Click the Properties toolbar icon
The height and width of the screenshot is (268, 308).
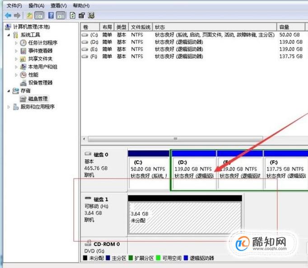pyautogui.click(x=82, y=15)
